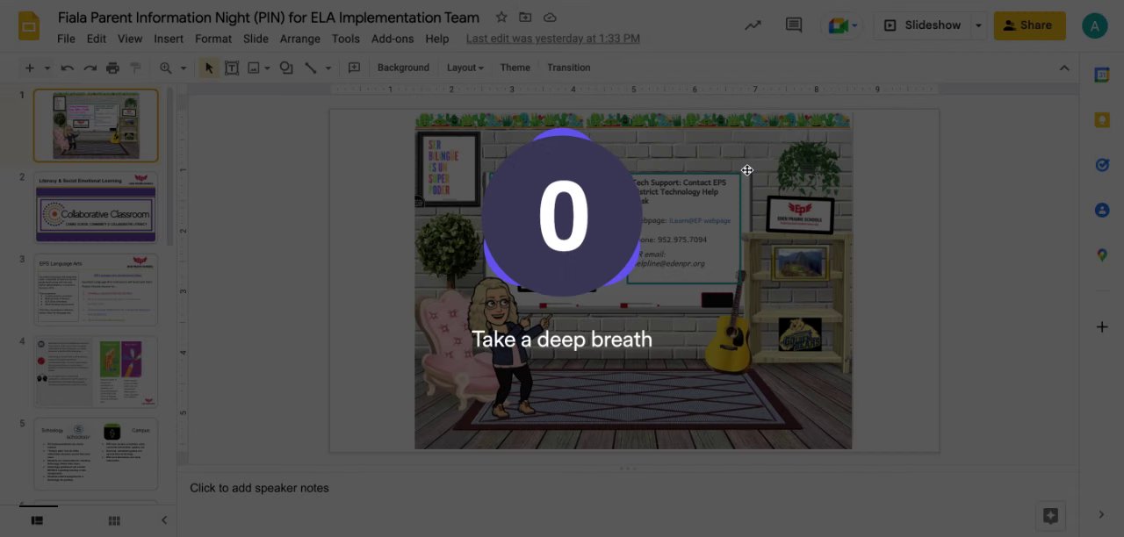
Task: Click the Share button
Action: coord(1029,25)
